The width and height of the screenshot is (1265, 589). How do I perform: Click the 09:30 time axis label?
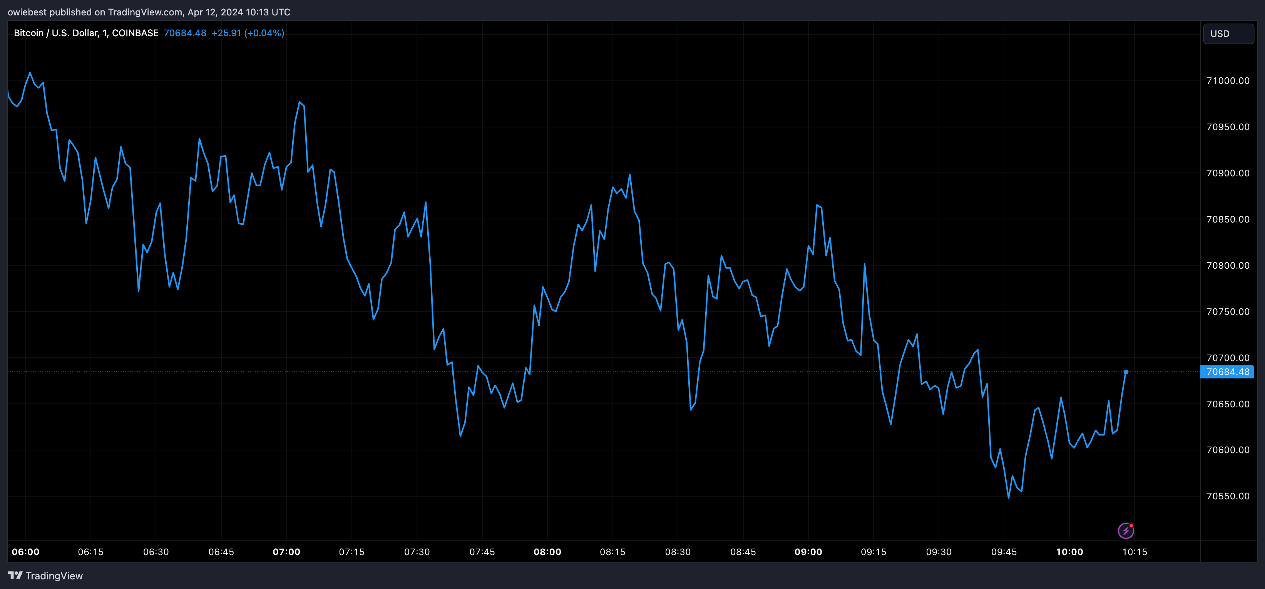[939, 552]
